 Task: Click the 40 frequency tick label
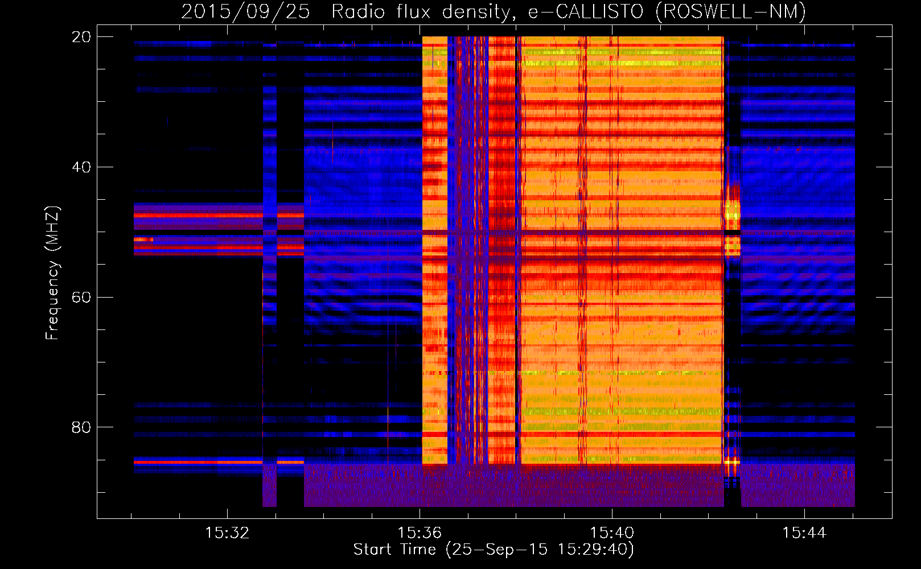click(x=81, y=167)
